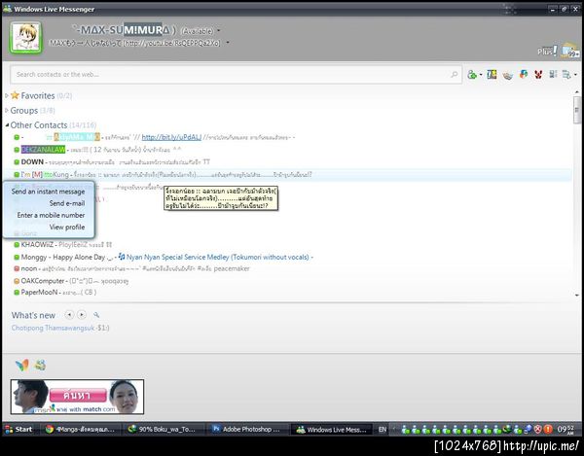This screenshot has width=584, height=456.
Task: Click the match.com ad banner
Action: tap(77, 397)
